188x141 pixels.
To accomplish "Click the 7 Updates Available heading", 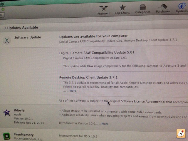I will pyautogui.click(x=21, y=28).
